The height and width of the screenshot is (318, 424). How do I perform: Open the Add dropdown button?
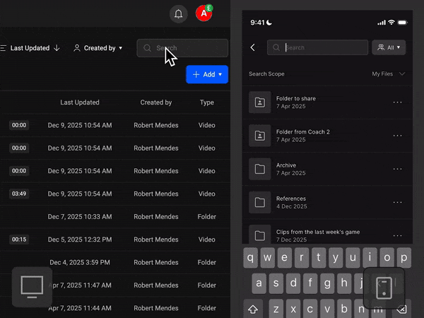point(206,74)
